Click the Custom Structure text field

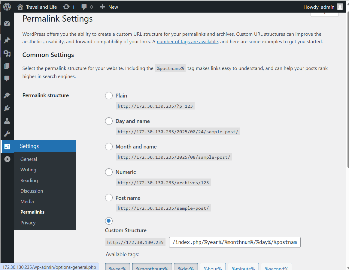pyautogui.click(x=235, y=242)
